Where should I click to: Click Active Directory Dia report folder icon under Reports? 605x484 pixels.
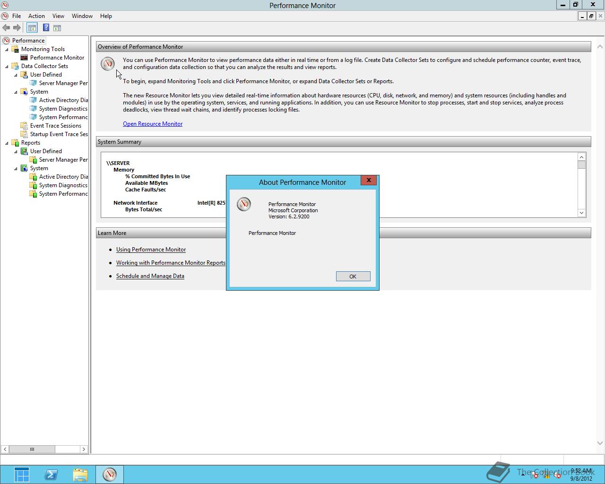tap(33, 177)
